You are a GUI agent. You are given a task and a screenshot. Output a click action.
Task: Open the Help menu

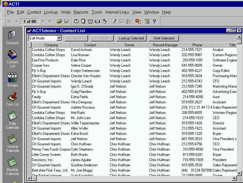point(167,12)
